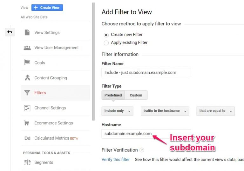Select the Goals flag icon
This screenshot has width=244, height=171.
pyautogui.click(x=27, y=62)
